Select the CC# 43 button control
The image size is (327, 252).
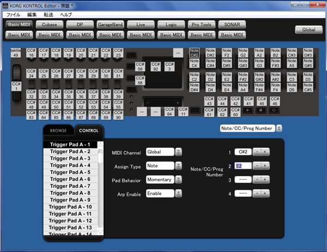point(209,101)
